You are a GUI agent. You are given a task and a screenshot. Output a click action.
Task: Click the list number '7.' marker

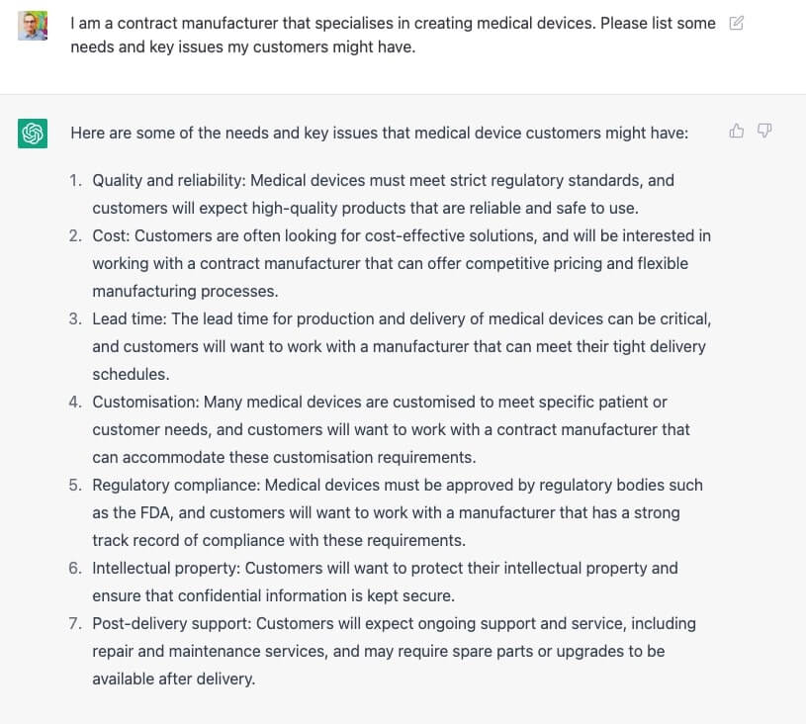click(75, 624)
